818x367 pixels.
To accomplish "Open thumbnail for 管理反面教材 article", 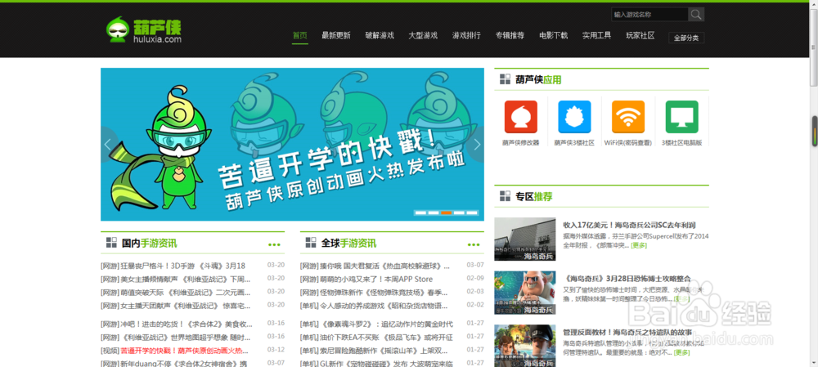I will 525,346.
